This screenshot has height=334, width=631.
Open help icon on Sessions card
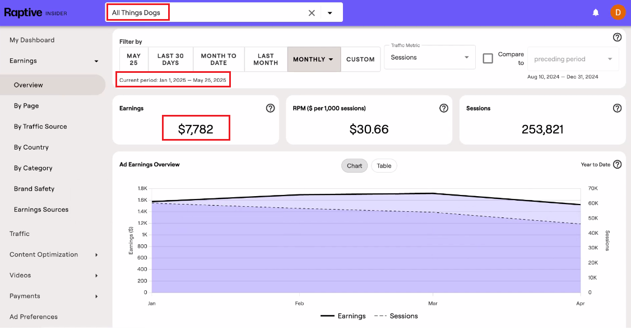tap(617, 108)
